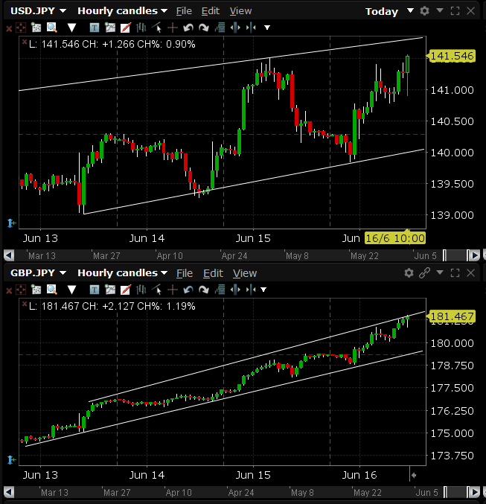
Task: Open the large white triangle dropdown in USD.JPY toolbar
Action: pos(71,28)
